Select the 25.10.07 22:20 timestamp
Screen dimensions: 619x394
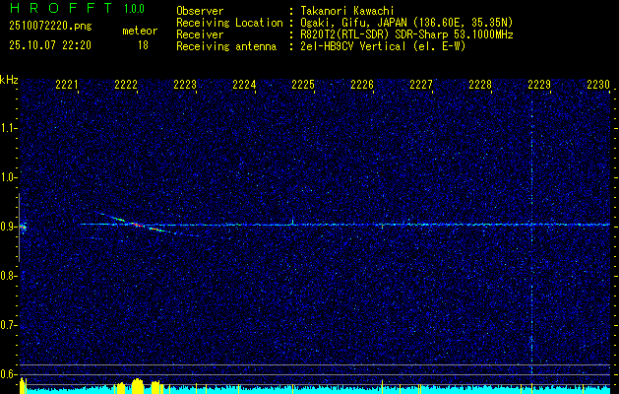pyautogui.click(x=49, y=45)
